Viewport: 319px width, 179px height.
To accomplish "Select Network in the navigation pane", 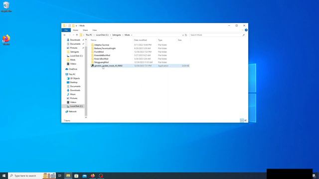I will click(x=72, y=111).
